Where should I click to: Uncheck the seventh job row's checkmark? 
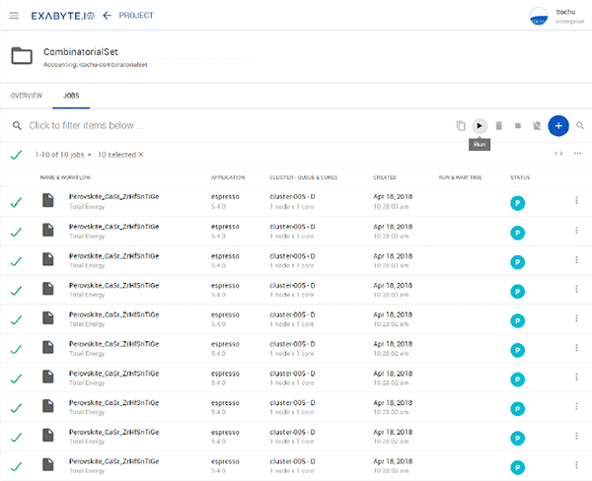[16, 378]
